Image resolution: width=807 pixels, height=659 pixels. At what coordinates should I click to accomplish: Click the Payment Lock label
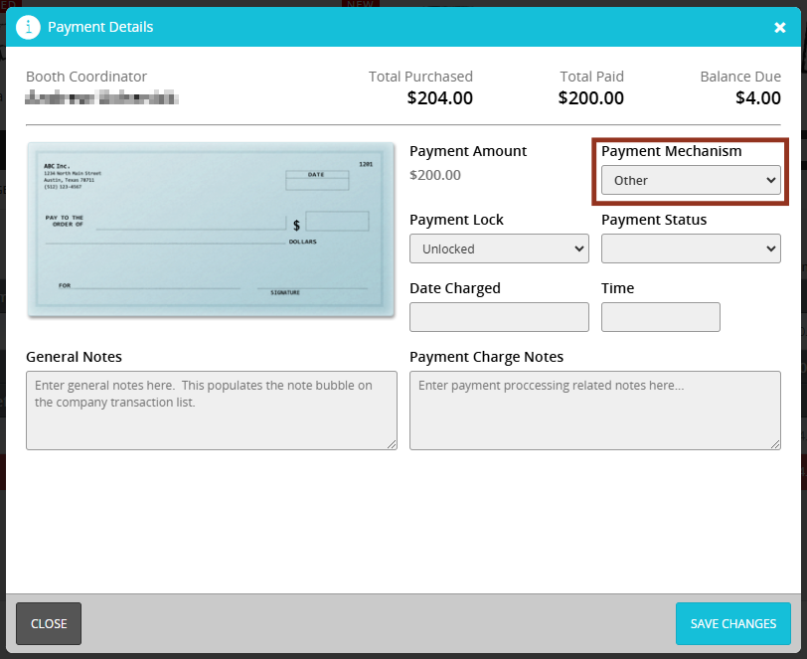click(x=456, y=220)
